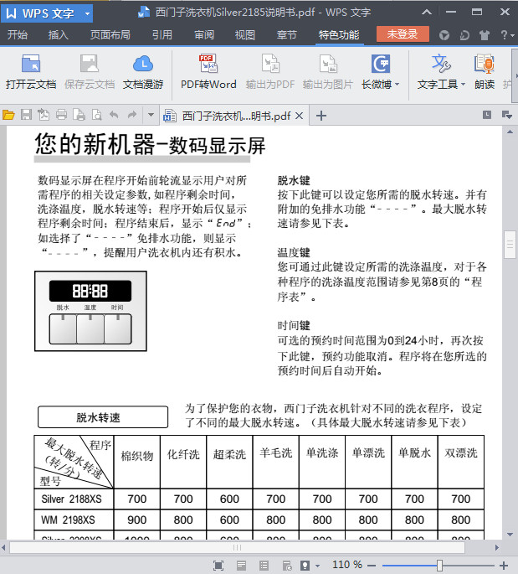Click the 脱水转速 boxed label in document

pyautogui.click(x=103, y=417)
